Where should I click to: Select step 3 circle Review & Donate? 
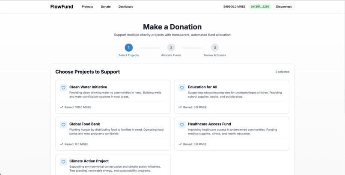[x=215, y=47]
